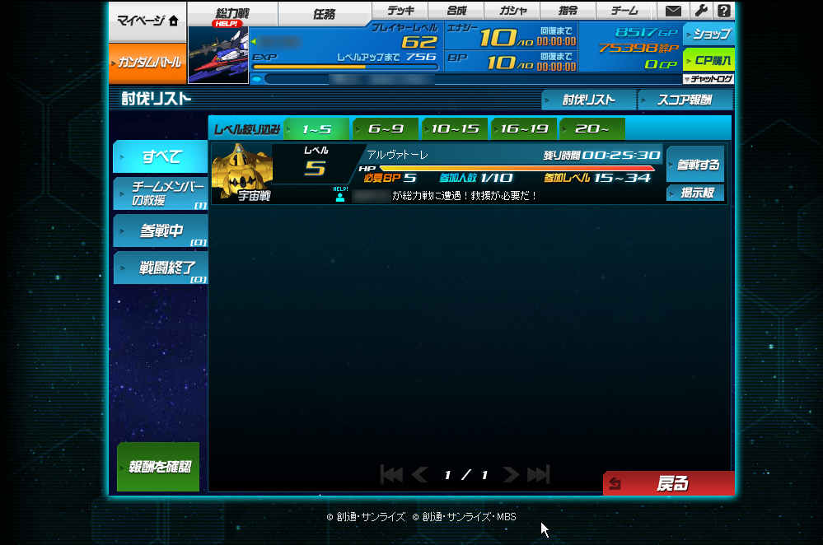This screenshot has width=823, height=545.
Task: Click the CP購入 button
Action: [709, 60]
